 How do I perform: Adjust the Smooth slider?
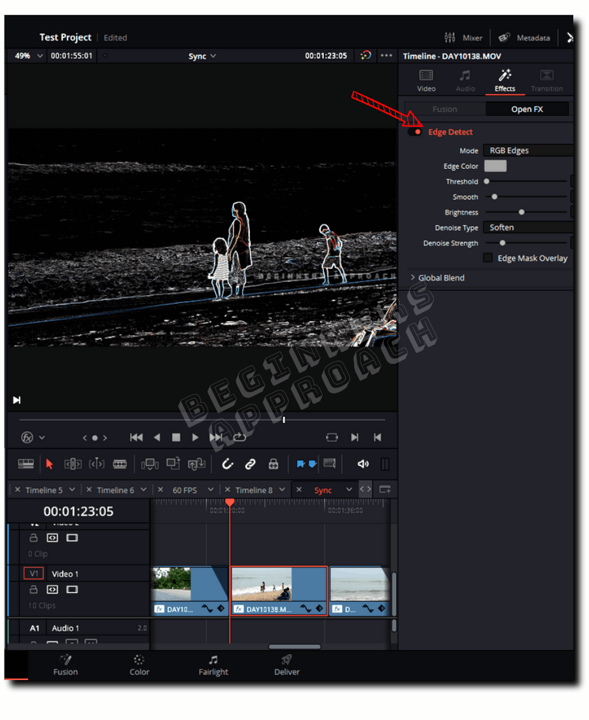tap(526, 197)
